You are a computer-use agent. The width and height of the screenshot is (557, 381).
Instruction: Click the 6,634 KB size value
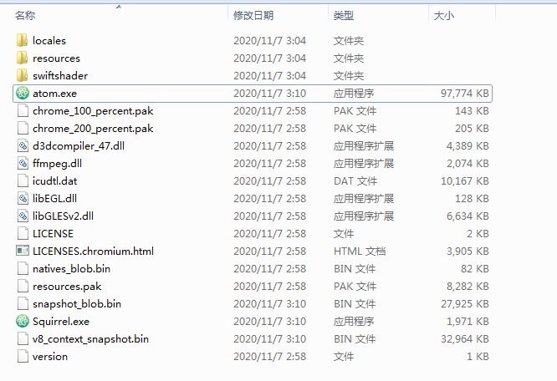point(468,216)
